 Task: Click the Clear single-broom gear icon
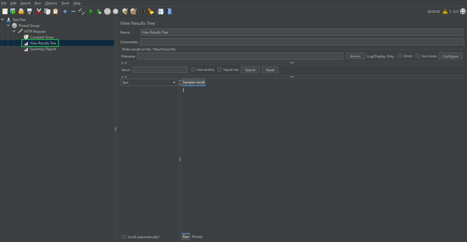click(x=125, y=11)
